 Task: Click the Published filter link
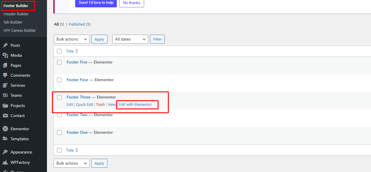[x=77, y=24]
